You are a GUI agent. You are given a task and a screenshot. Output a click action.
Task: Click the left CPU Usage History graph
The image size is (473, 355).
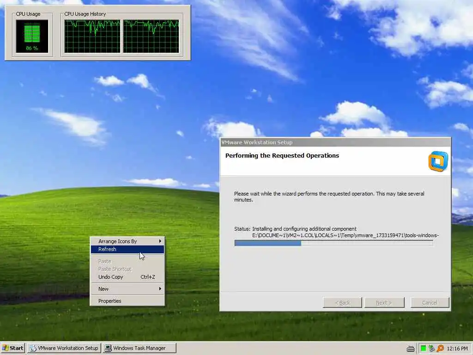pos(92,36)
